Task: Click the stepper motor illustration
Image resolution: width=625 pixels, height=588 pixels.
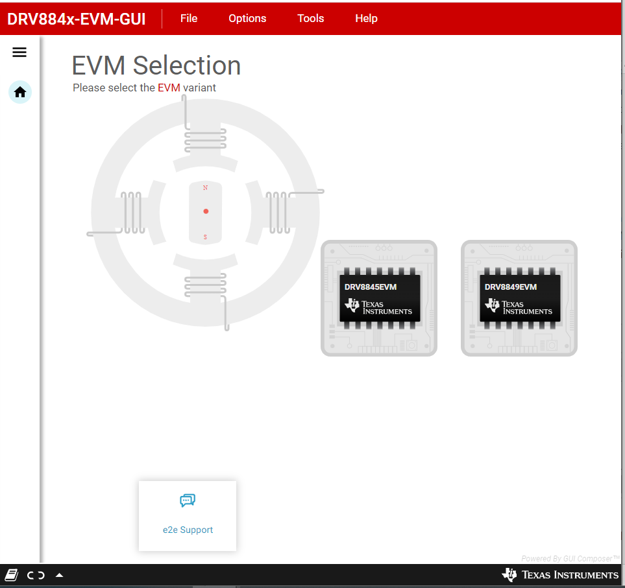Action: coord(205,211)
